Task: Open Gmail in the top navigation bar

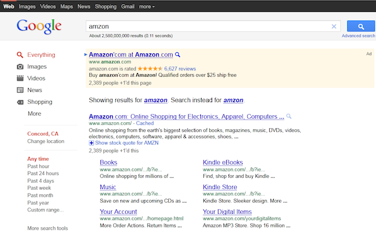Action: pos(127,6)
